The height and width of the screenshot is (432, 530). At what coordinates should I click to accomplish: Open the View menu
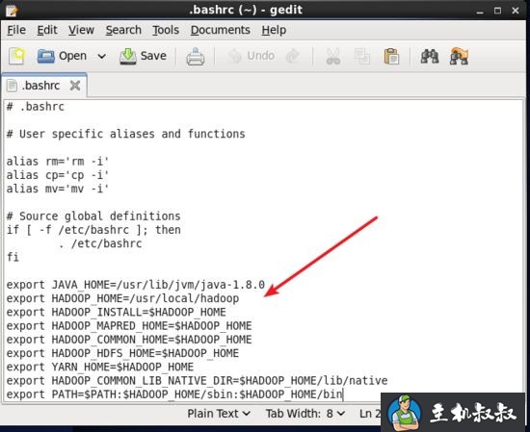pos(81,31)
